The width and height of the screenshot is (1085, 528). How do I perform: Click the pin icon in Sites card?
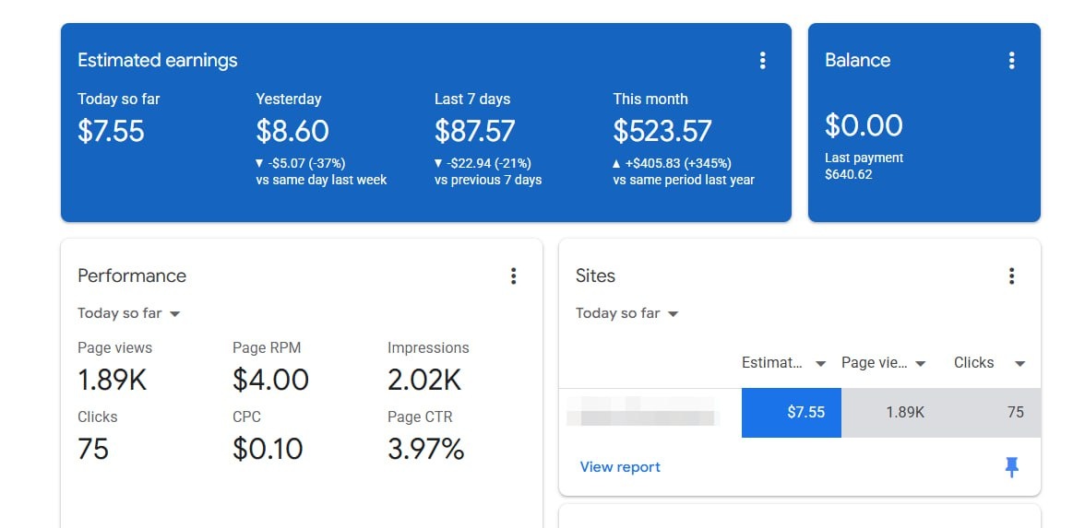1011,467
